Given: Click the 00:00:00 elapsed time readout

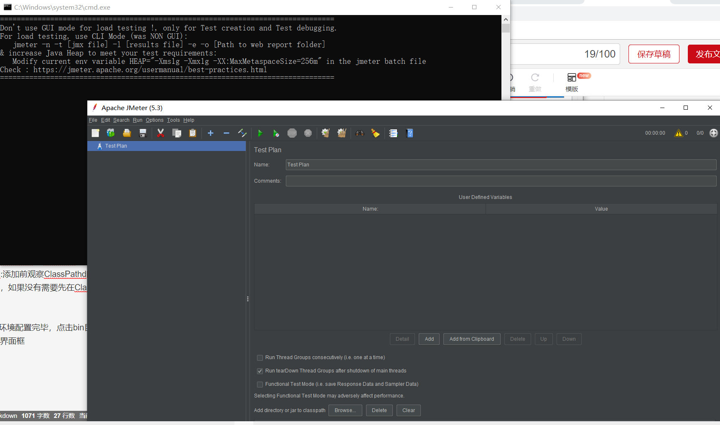Looking at the screenshot, I should [655, 133].
